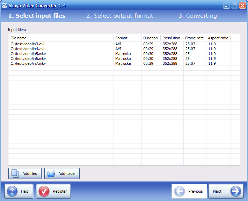
Task: Click the Register button text
Action: click(x=60, y=191)
